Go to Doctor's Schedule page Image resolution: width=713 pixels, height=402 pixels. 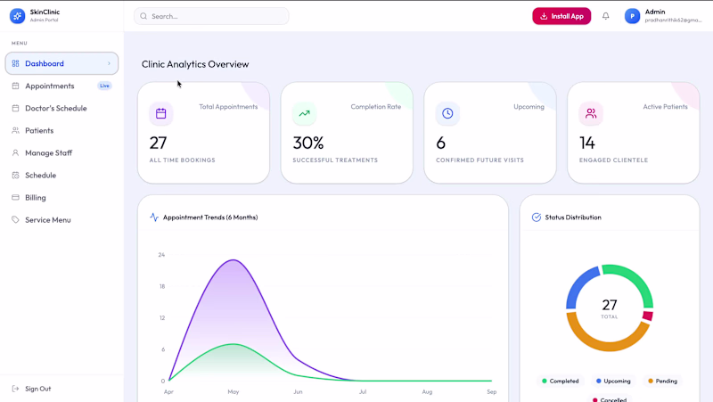coord(61,108)
